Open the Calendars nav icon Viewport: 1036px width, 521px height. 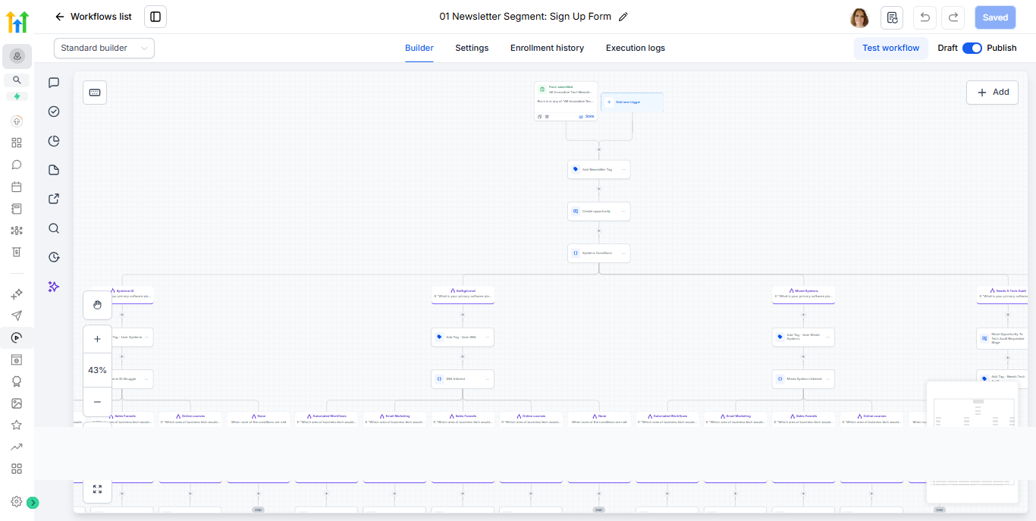(17, 187)
